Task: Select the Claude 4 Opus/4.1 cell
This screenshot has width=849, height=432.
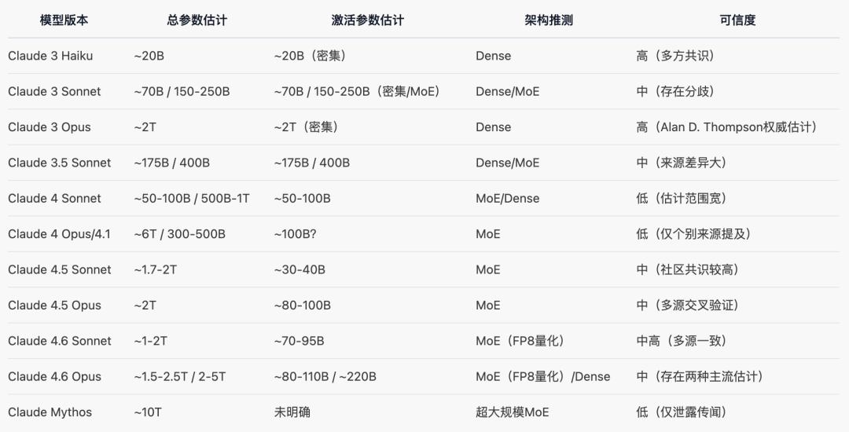Action: [x=60, y=234]
